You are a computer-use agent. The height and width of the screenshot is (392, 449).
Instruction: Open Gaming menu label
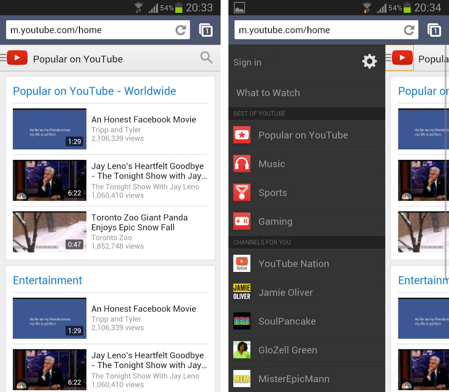tap(275, 222)
